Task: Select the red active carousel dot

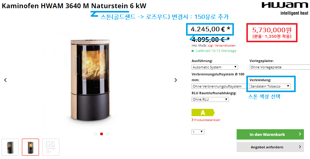Action: [x=102, y=134]
